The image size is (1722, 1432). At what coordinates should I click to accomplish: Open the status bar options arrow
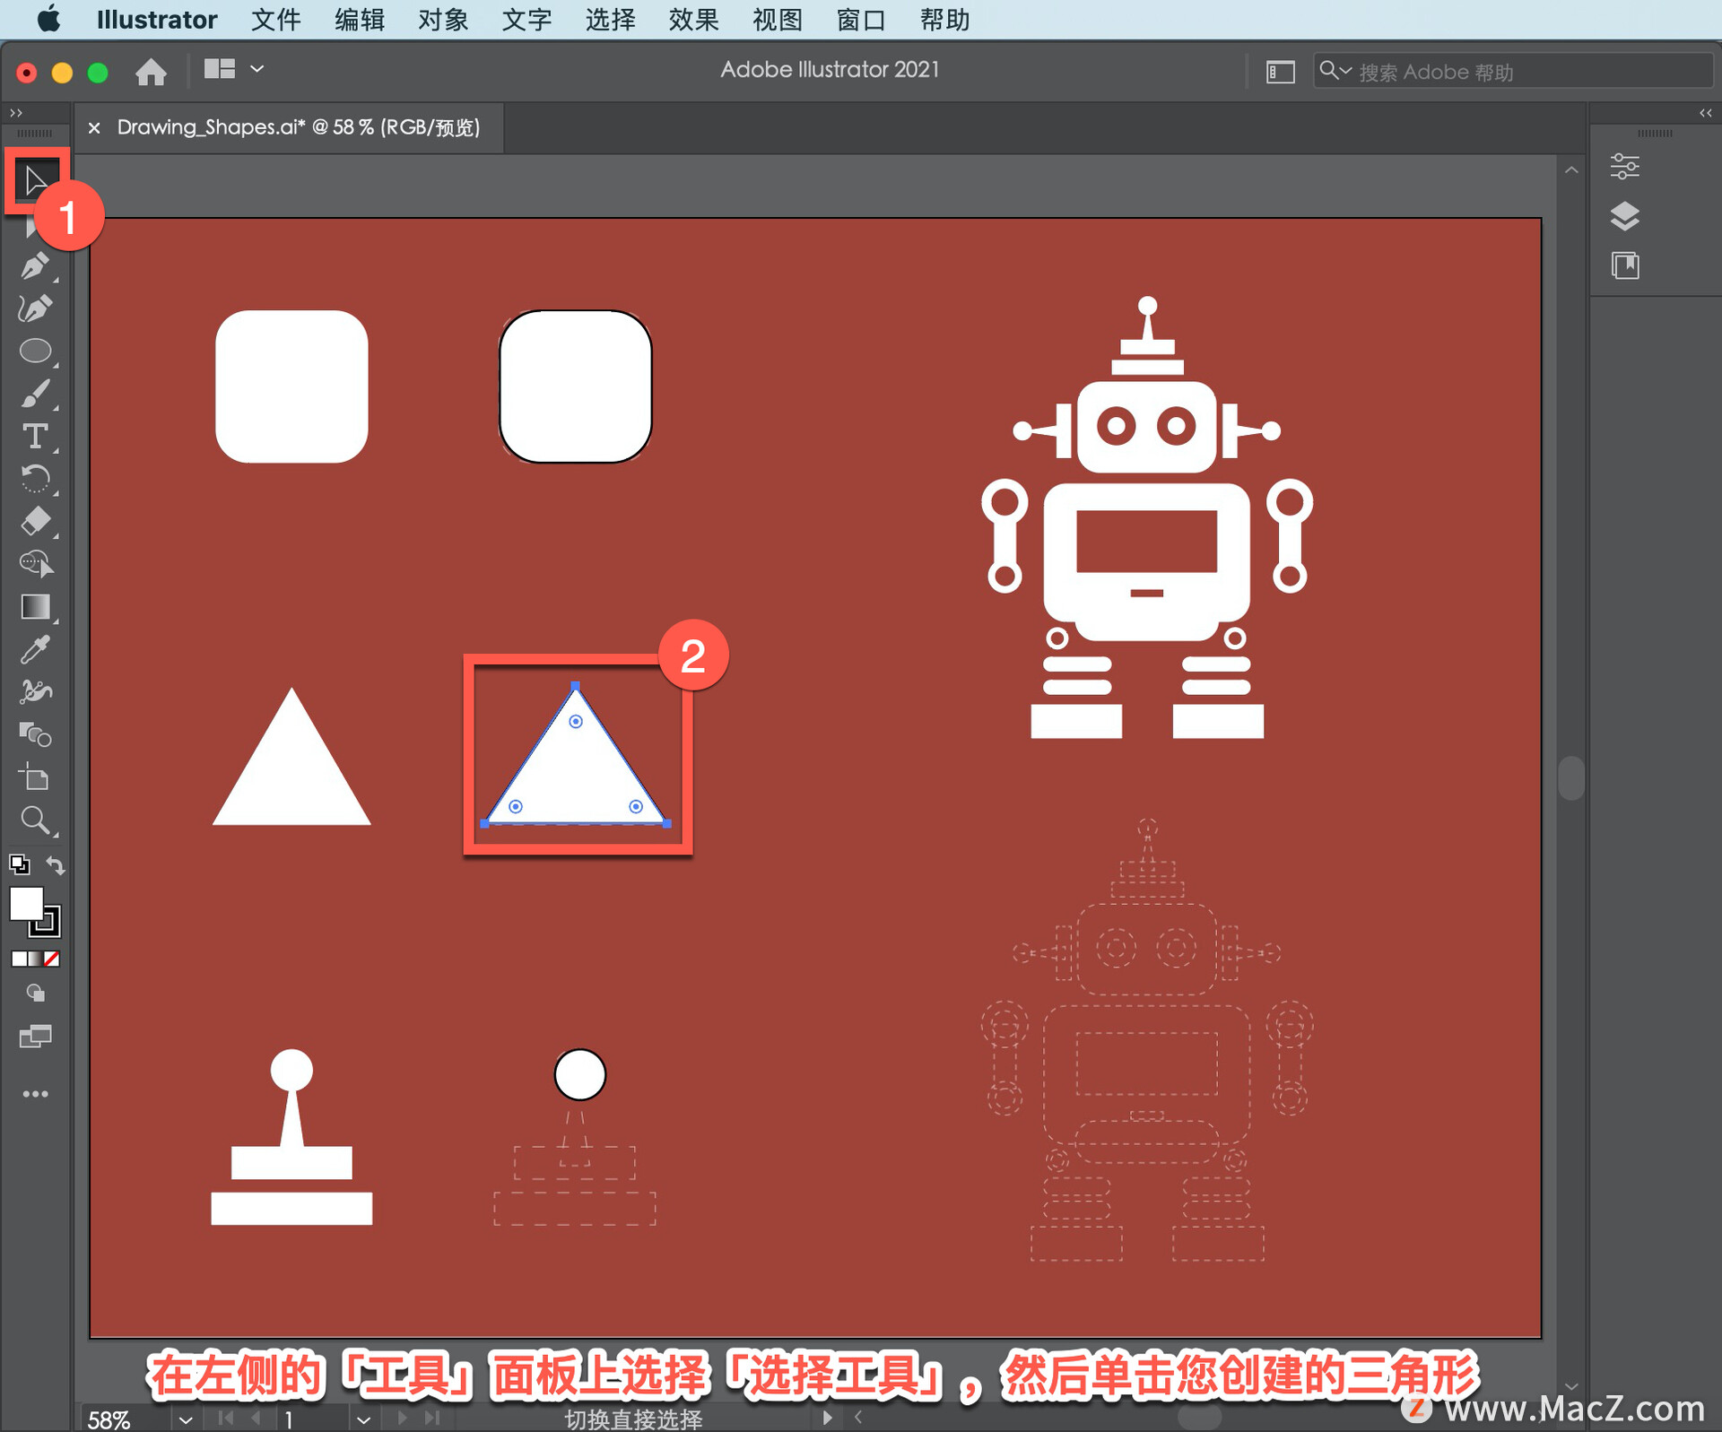[827, 1418]
